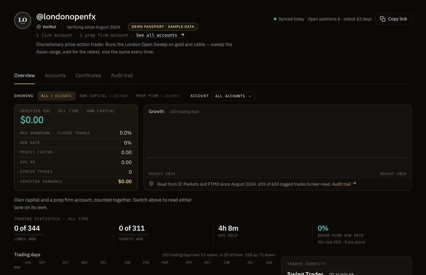
Task: Filter by PROP FIRM 1 account
Action: click(158, 96)
